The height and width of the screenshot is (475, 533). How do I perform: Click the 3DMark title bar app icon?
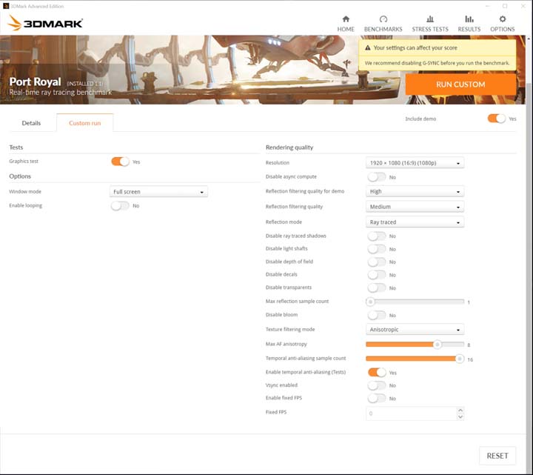point(6,6)
